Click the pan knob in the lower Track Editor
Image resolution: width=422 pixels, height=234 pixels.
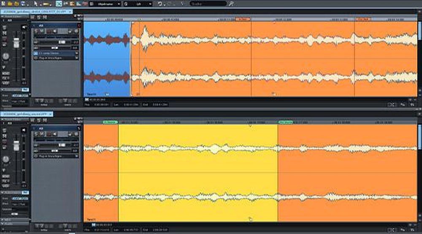[5, 159]
